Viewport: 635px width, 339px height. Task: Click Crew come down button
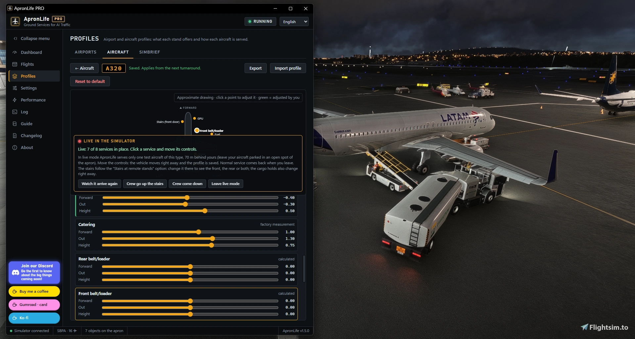click(x=187, y=184)
